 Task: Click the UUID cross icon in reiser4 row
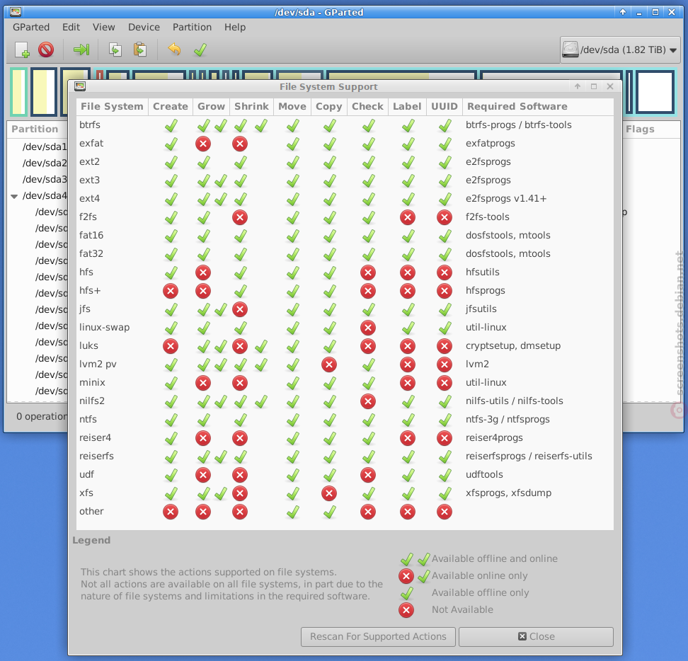point(444,438)
